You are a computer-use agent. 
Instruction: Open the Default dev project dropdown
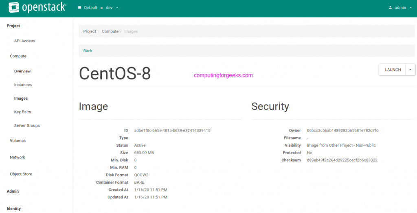[98, 8]
